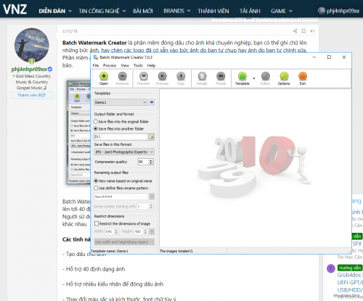Open the Process menu
The height and width of the screenshot is (301, 363).
(110, 65)
